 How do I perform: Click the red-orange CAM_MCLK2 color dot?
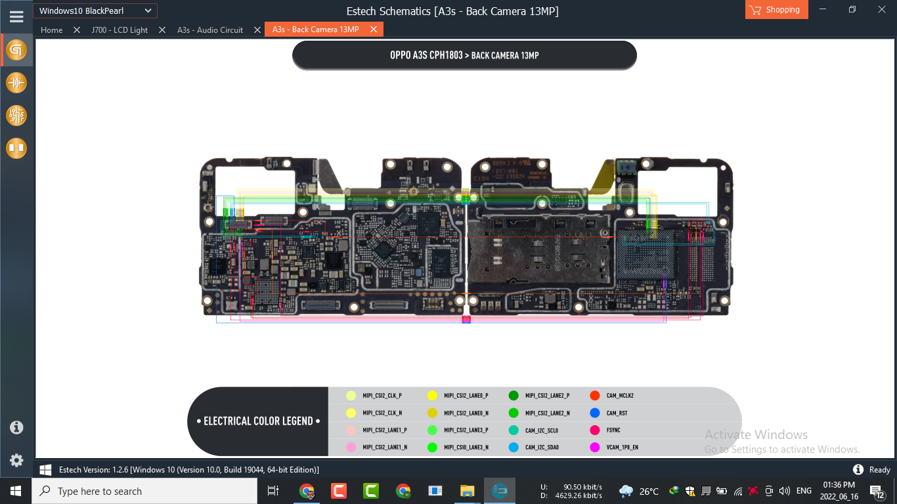[595, 396]
